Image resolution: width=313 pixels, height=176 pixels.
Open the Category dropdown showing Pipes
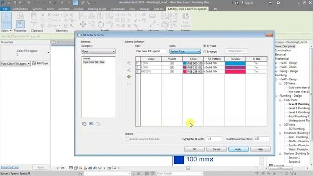tap(98, 51)
